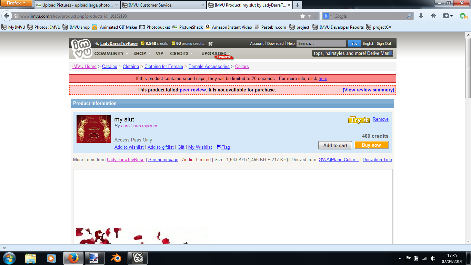The height and width of the screenshot is (265, 471).
Task: Click the Add to cart button
Action: pos(335,145)
